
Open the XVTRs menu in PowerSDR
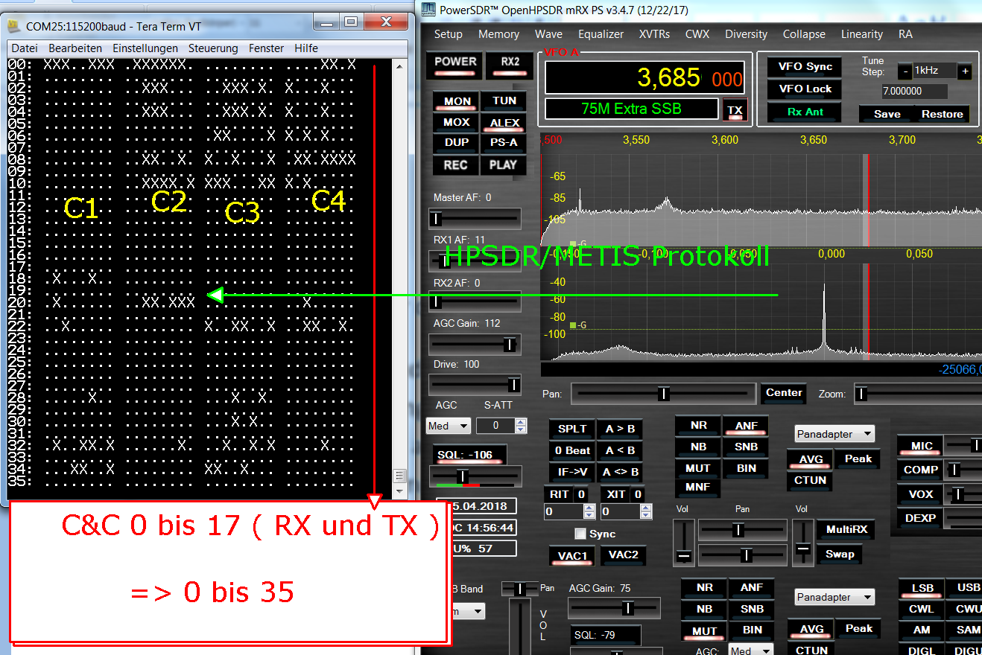[654, 34]
